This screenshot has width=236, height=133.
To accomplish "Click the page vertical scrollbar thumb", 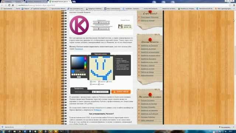I will coord(235,60).
